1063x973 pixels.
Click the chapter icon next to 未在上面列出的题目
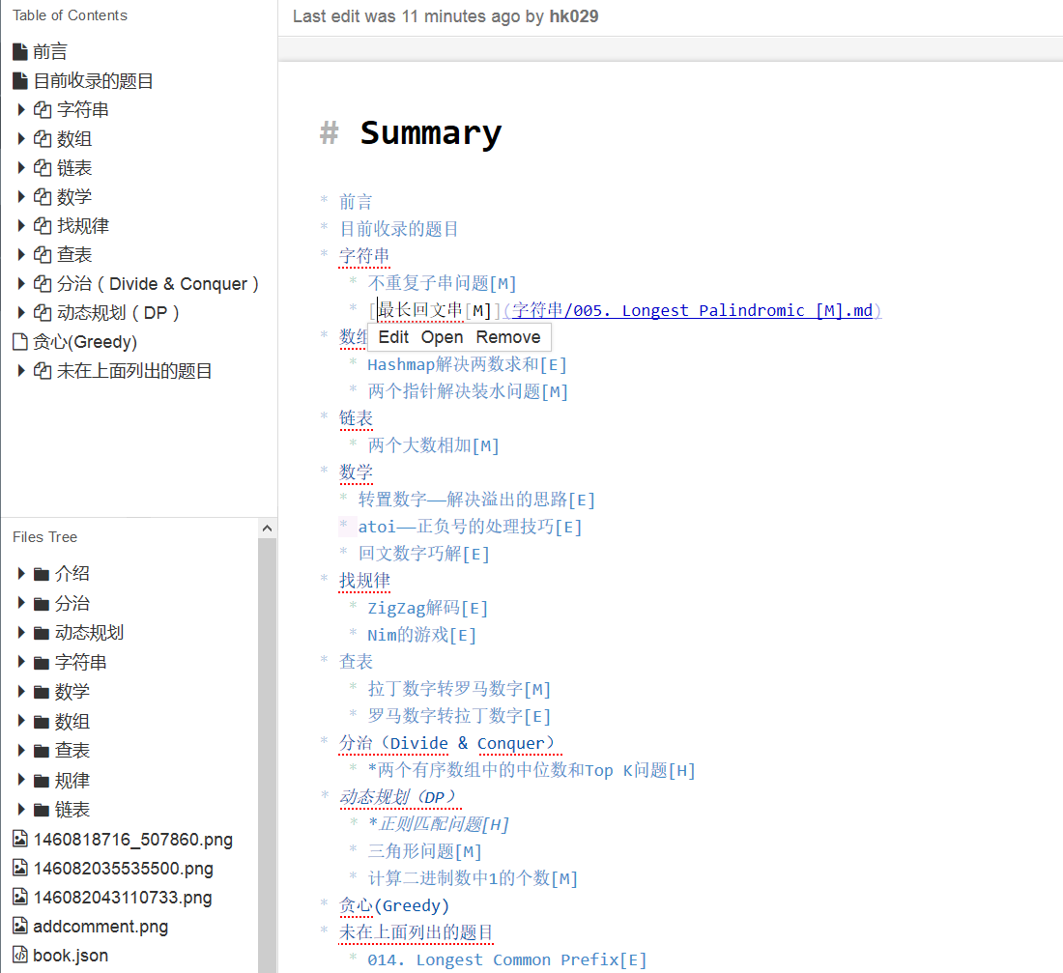coord(42,371)
